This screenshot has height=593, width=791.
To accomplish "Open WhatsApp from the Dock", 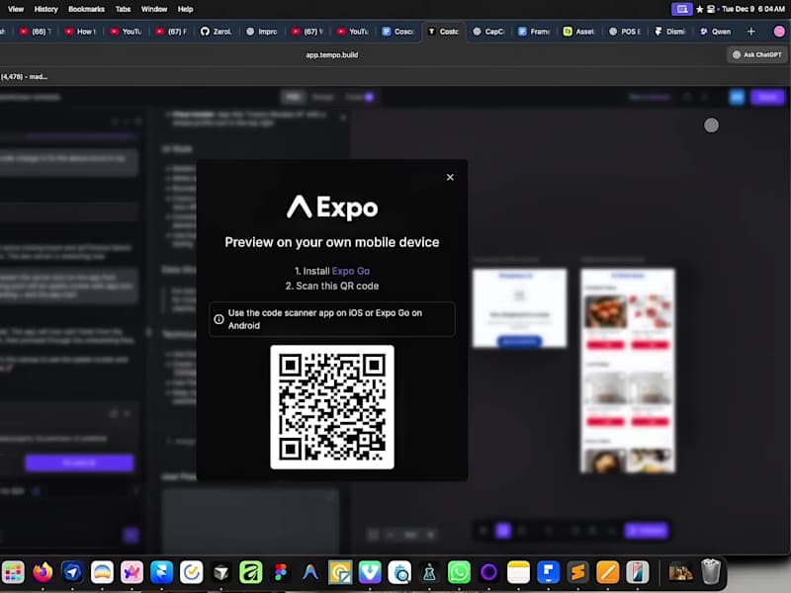I will point(459,572).
